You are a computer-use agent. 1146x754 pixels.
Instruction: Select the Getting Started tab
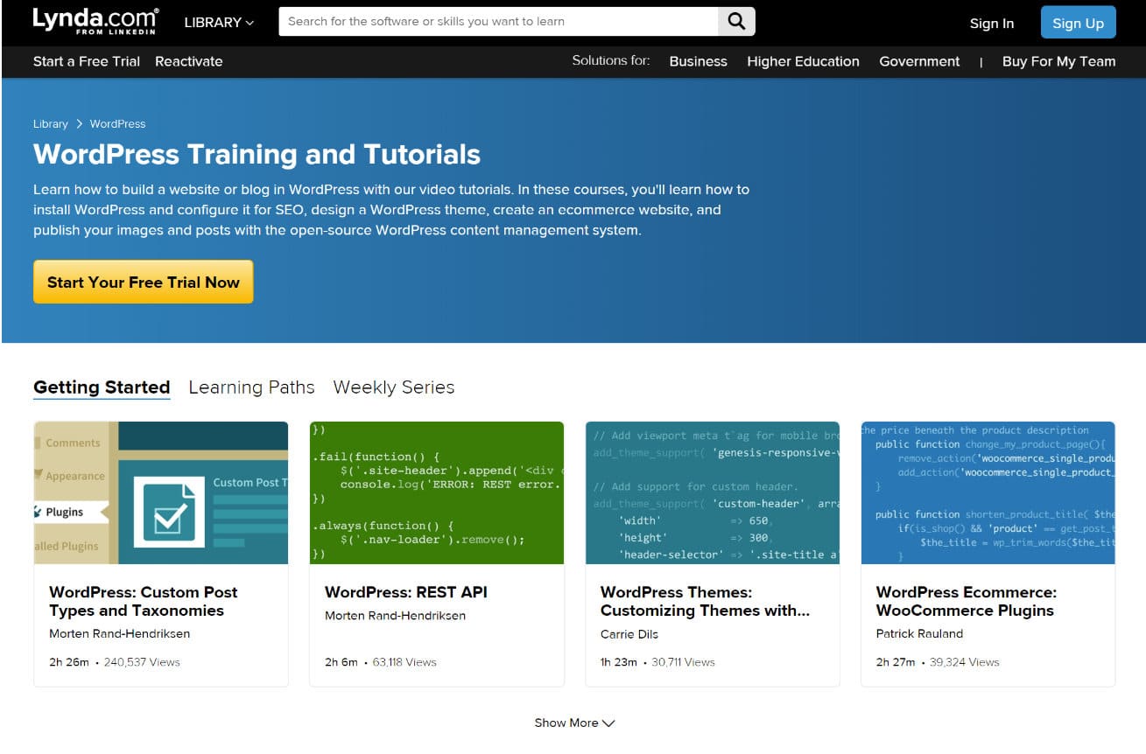pos(102,387)
